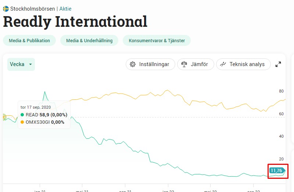Open the Stockholmsbörsen link
This screenshot has width=294, height=192.
[32, 8]
